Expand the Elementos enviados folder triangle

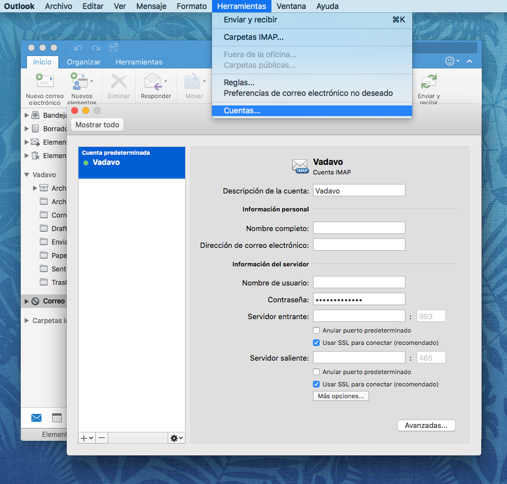(x=26, y=142)
